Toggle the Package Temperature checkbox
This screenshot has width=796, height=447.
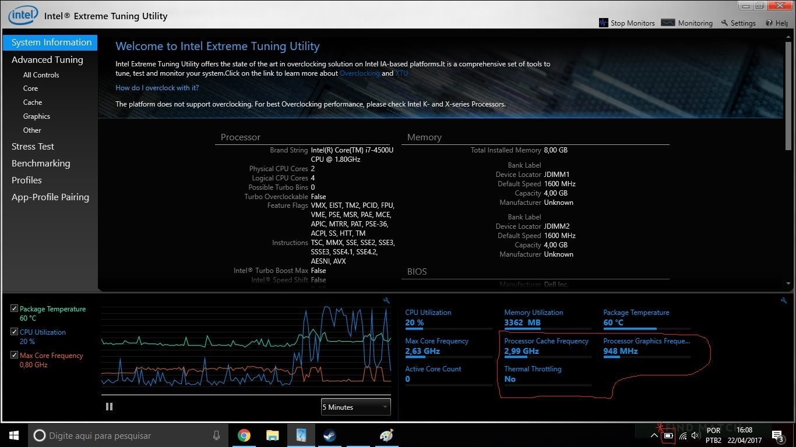pyautogui.click(x=15, y=309)
